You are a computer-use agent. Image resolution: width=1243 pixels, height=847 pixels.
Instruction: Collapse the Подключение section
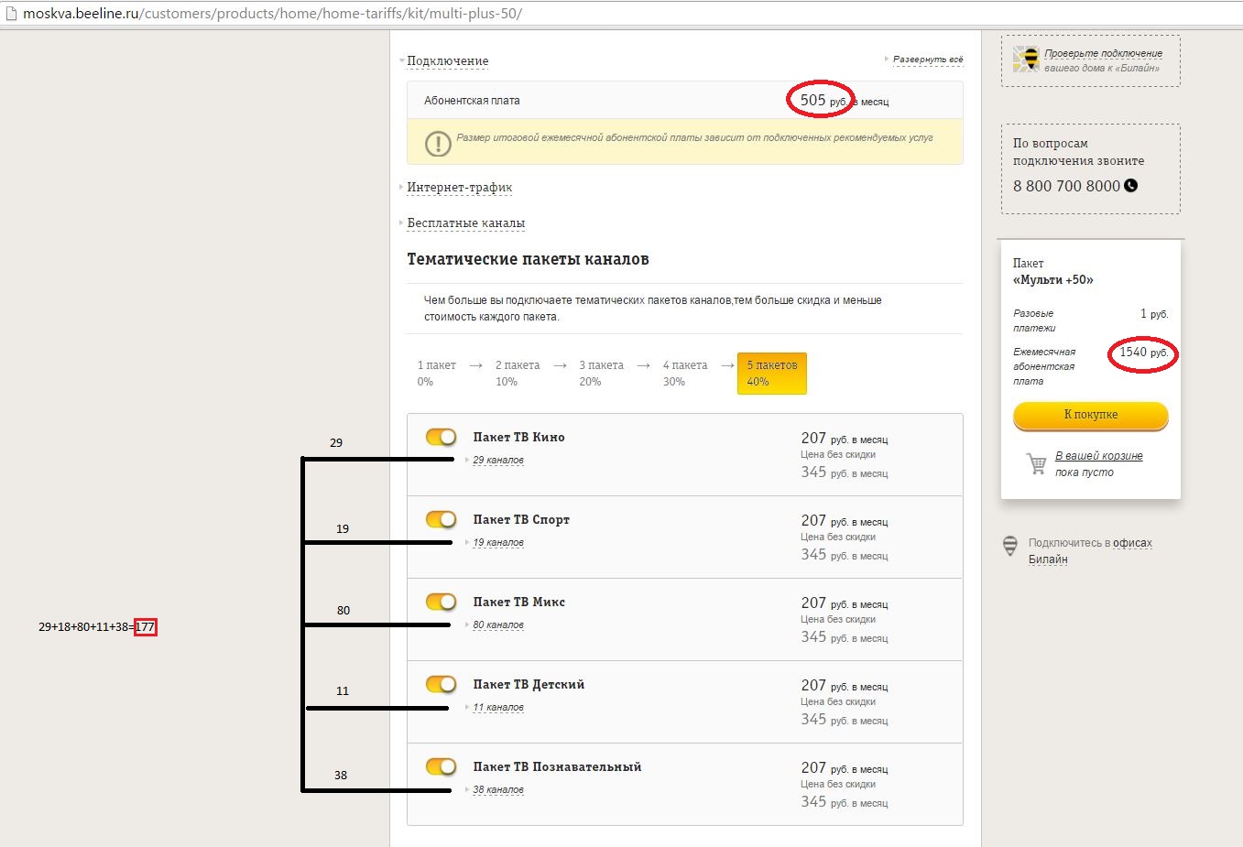[447, 61]
